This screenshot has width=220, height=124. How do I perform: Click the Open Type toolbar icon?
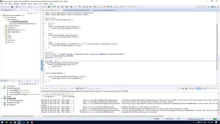(x=95, y=7)
